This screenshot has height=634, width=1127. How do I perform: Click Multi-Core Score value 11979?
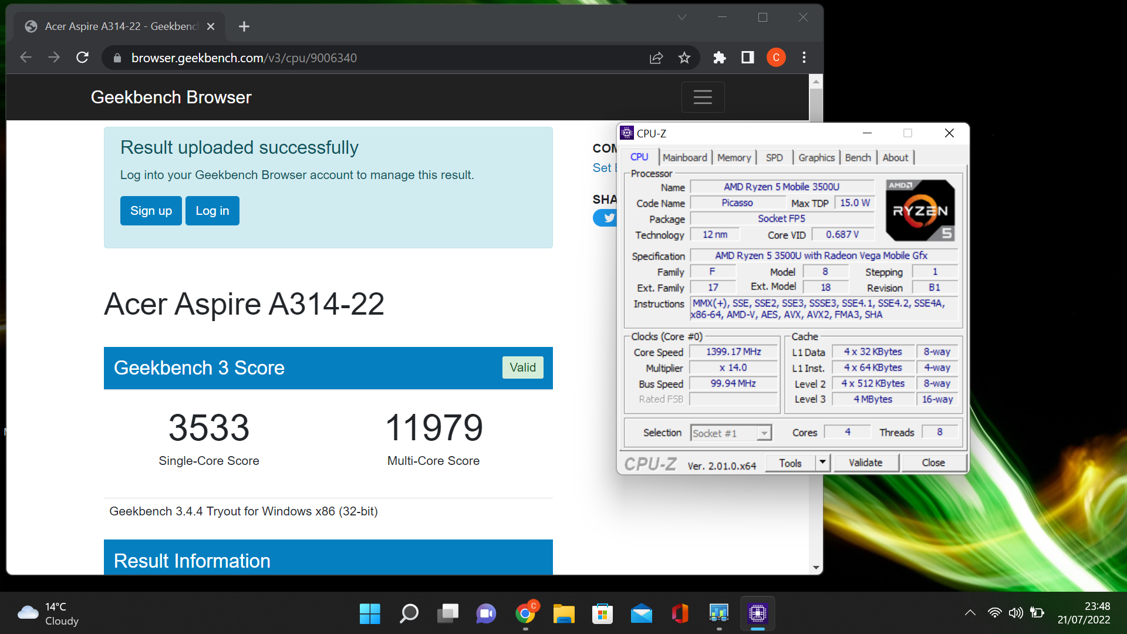pyautogui.click(x=434, y=427)
